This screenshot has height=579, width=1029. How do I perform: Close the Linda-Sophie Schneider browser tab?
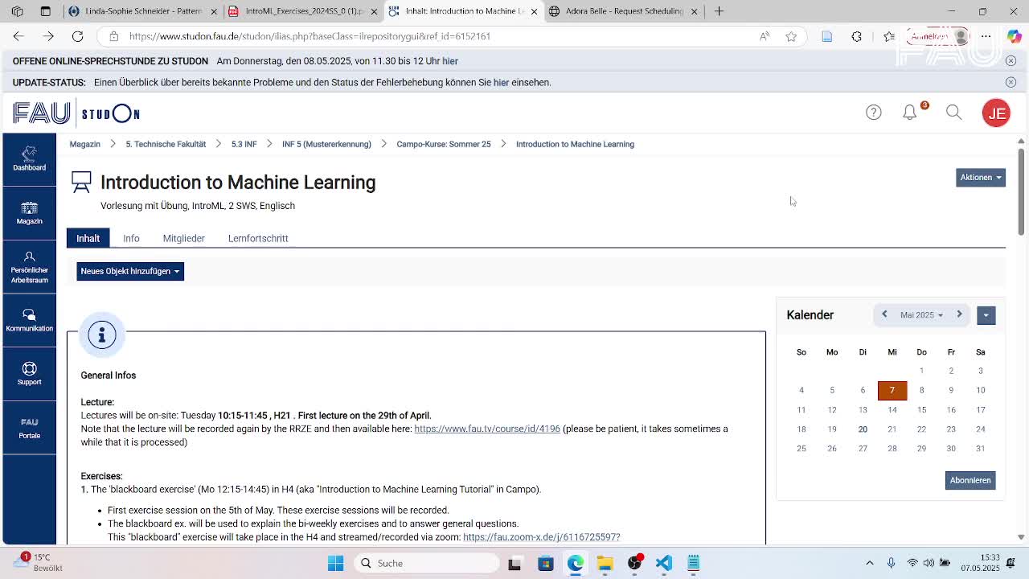pyautogui.click(x=214, y=11)
